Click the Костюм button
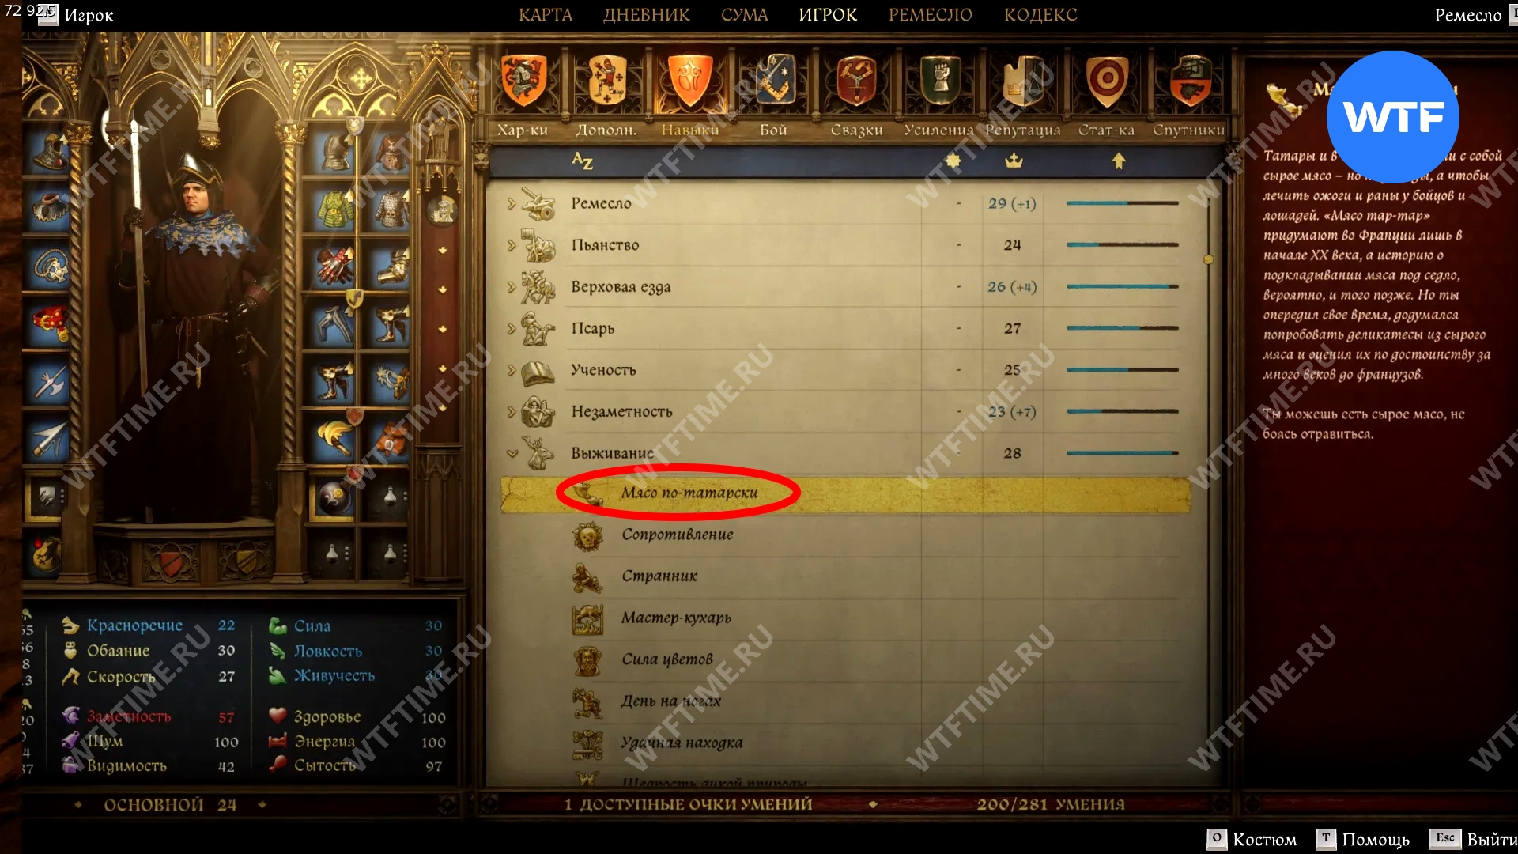Viewport: 1518px width, 854px height. (x=1252, y=839)
